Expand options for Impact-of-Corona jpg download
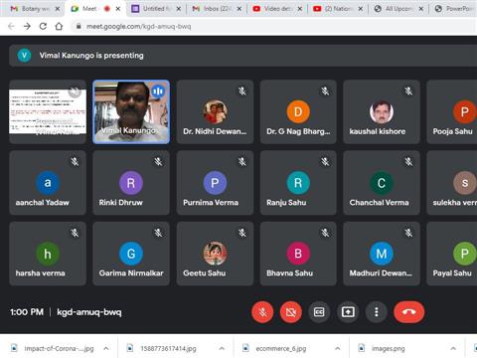Image resolution: width=477 pixels, height=358 pixels. point(106,348)
